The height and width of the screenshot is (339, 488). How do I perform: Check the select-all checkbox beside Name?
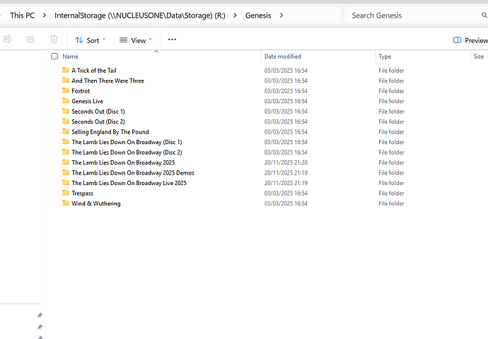pyautogui.click(x=54, y=56)
